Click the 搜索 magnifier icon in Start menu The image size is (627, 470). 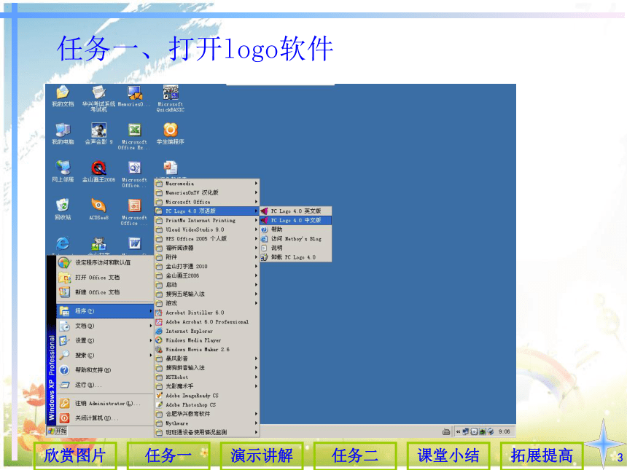tap(64, 356)
